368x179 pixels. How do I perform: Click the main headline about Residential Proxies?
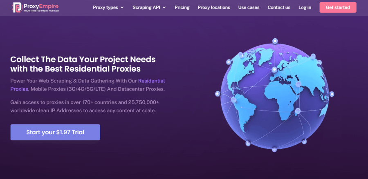pos(83,64)
